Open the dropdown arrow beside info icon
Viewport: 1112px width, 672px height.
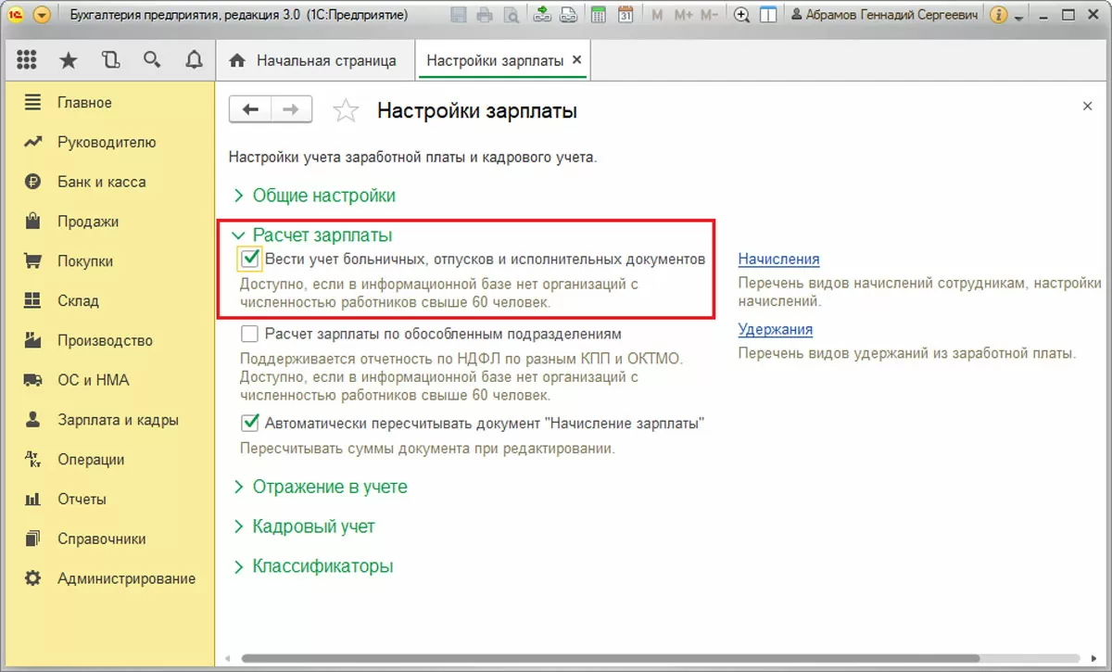(x=1019, y=17)
